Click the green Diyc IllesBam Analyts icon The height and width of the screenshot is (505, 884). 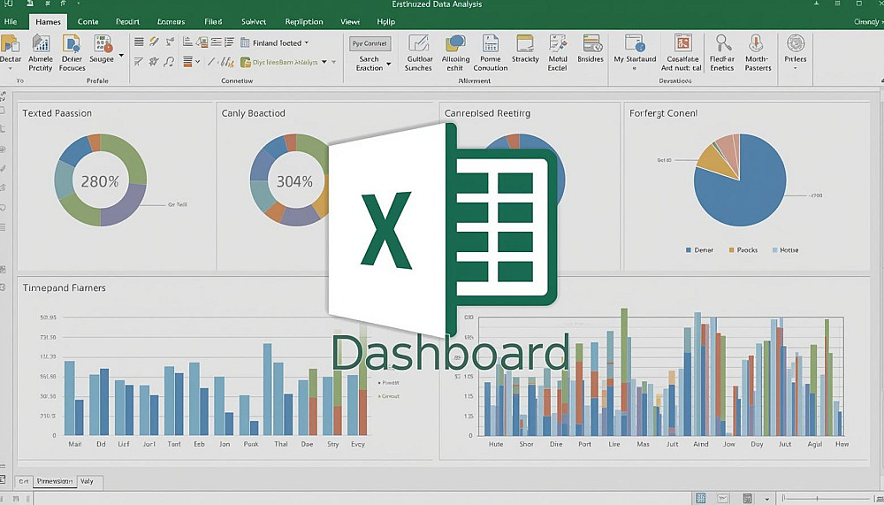tap(245, 62)
